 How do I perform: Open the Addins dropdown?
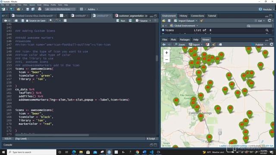(93, 9)
